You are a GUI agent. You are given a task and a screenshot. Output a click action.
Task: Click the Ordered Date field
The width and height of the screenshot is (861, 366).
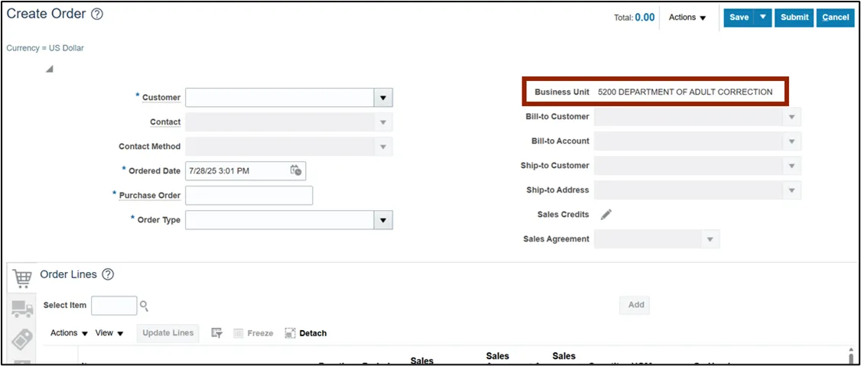[237, 170]
